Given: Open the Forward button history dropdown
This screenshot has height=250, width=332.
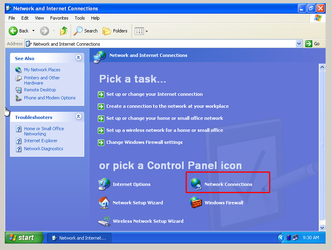Looking at the screenshot, I should 54,31.
